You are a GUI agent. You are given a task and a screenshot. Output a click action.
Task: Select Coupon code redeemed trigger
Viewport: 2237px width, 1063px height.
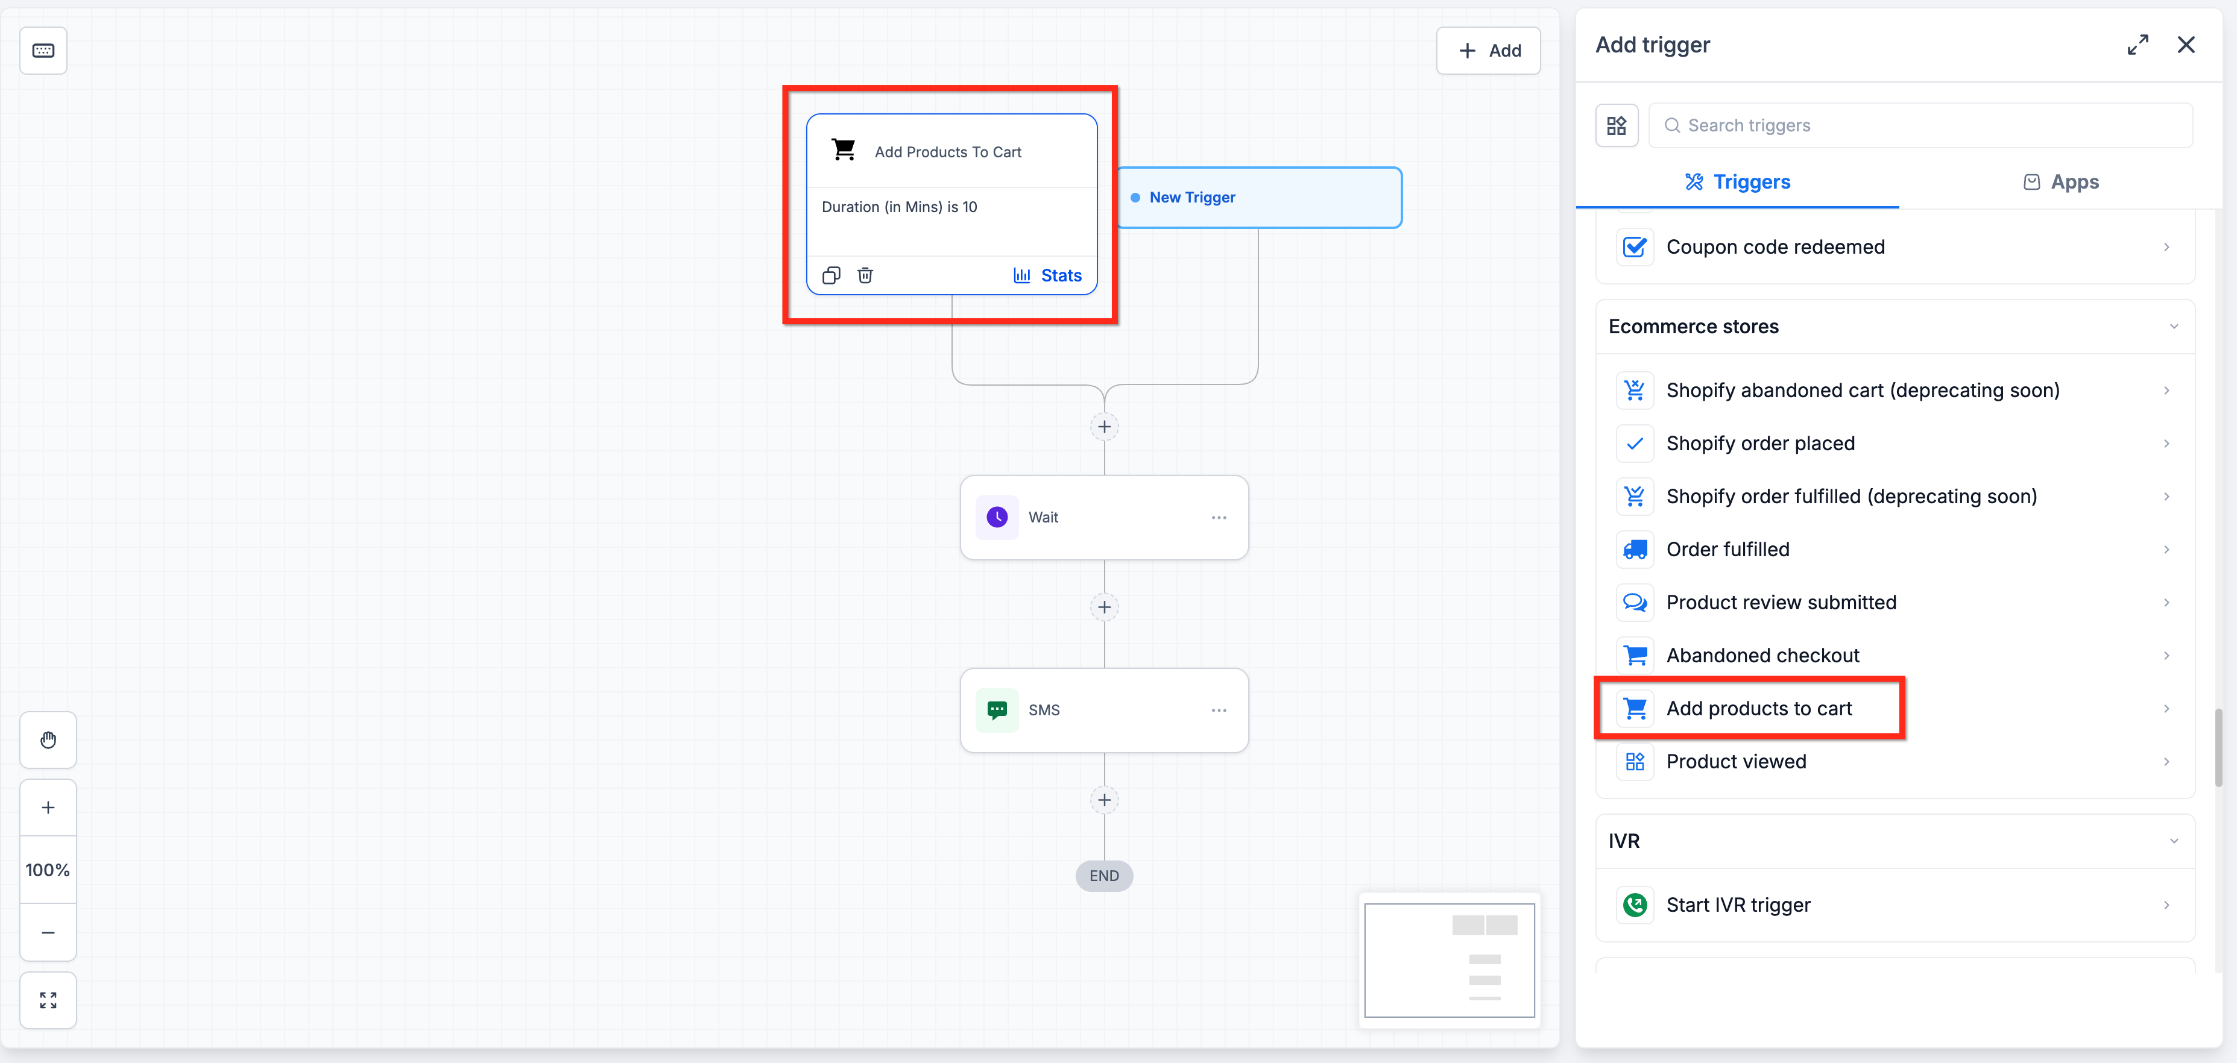[1895, 247]
